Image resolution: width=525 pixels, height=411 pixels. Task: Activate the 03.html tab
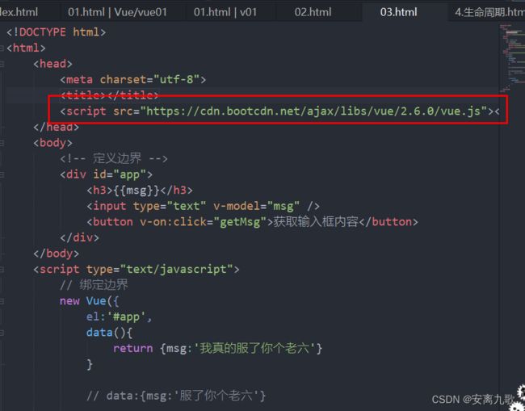tap(398, 12)
